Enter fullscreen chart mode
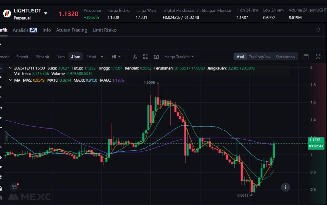 [x=318, y=57]
